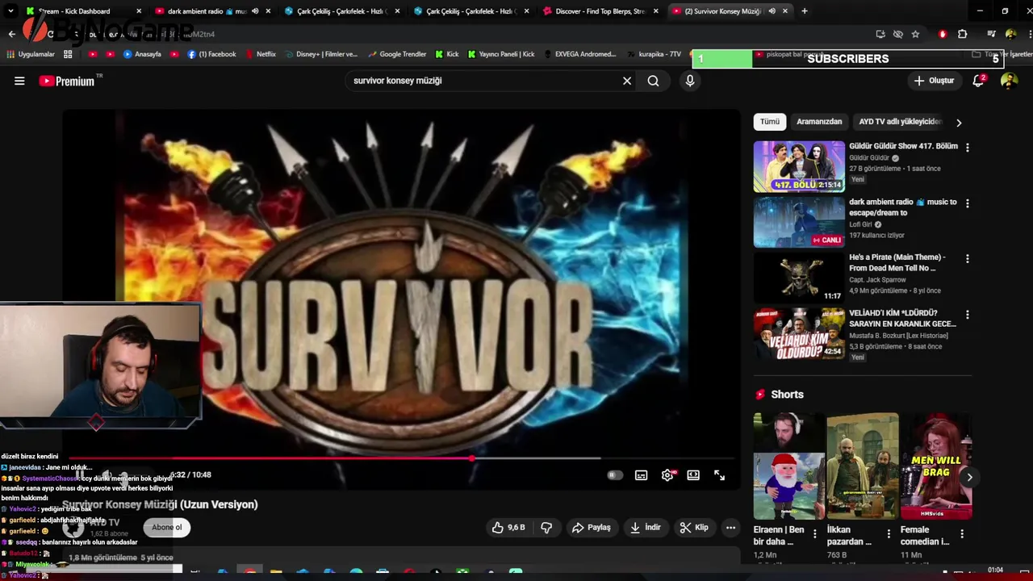The height and width of the screenshot is (581, 1033).
Task: Enter fullscreen in the video player
Action: coord(719,475)
